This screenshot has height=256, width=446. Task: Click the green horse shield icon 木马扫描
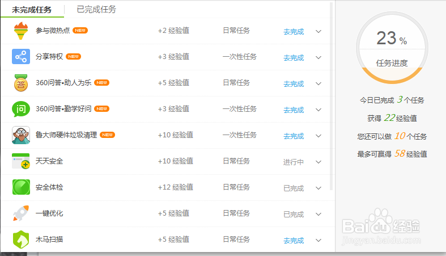[x=21, y=240]
